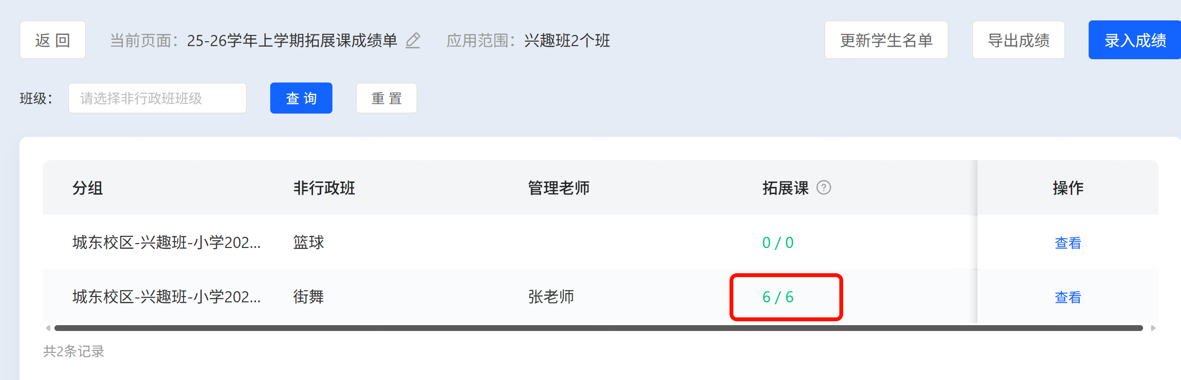Click the 导出成绩 button
This screenshot has height=380, width=1181.
1018,40
